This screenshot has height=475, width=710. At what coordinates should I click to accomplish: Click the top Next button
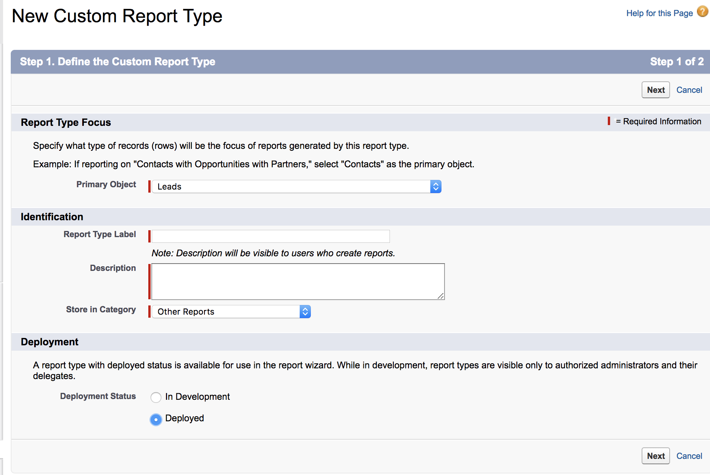click(x=655, y=90)
